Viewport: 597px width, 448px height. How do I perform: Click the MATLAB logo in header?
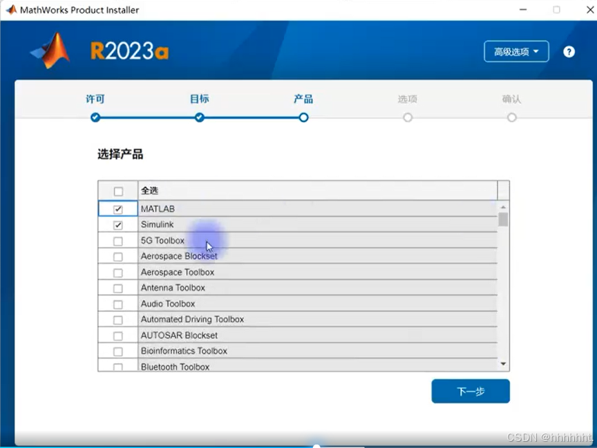pos(50,50)
